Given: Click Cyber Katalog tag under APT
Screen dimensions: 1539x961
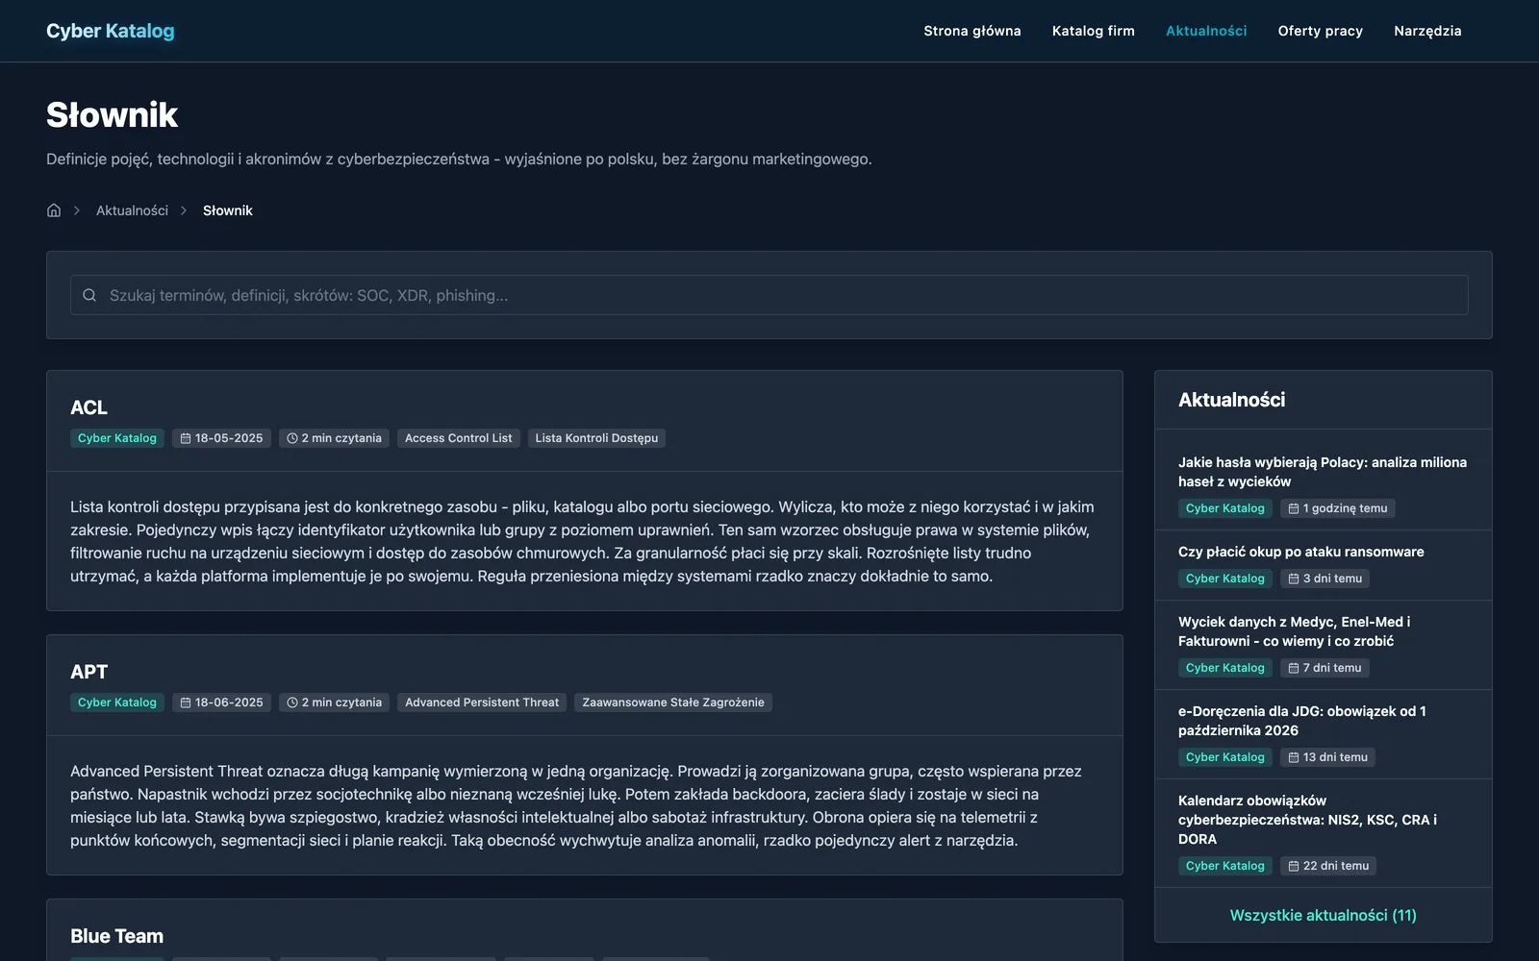Looking at the screenshot, I should tap(117, 702).
